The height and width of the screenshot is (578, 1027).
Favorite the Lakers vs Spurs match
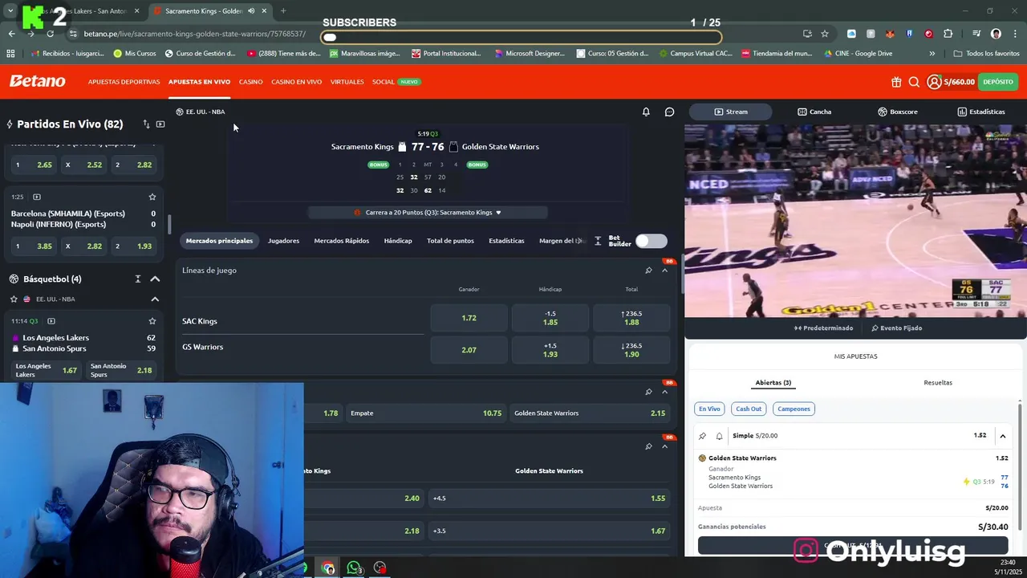[x=152, y=321]
